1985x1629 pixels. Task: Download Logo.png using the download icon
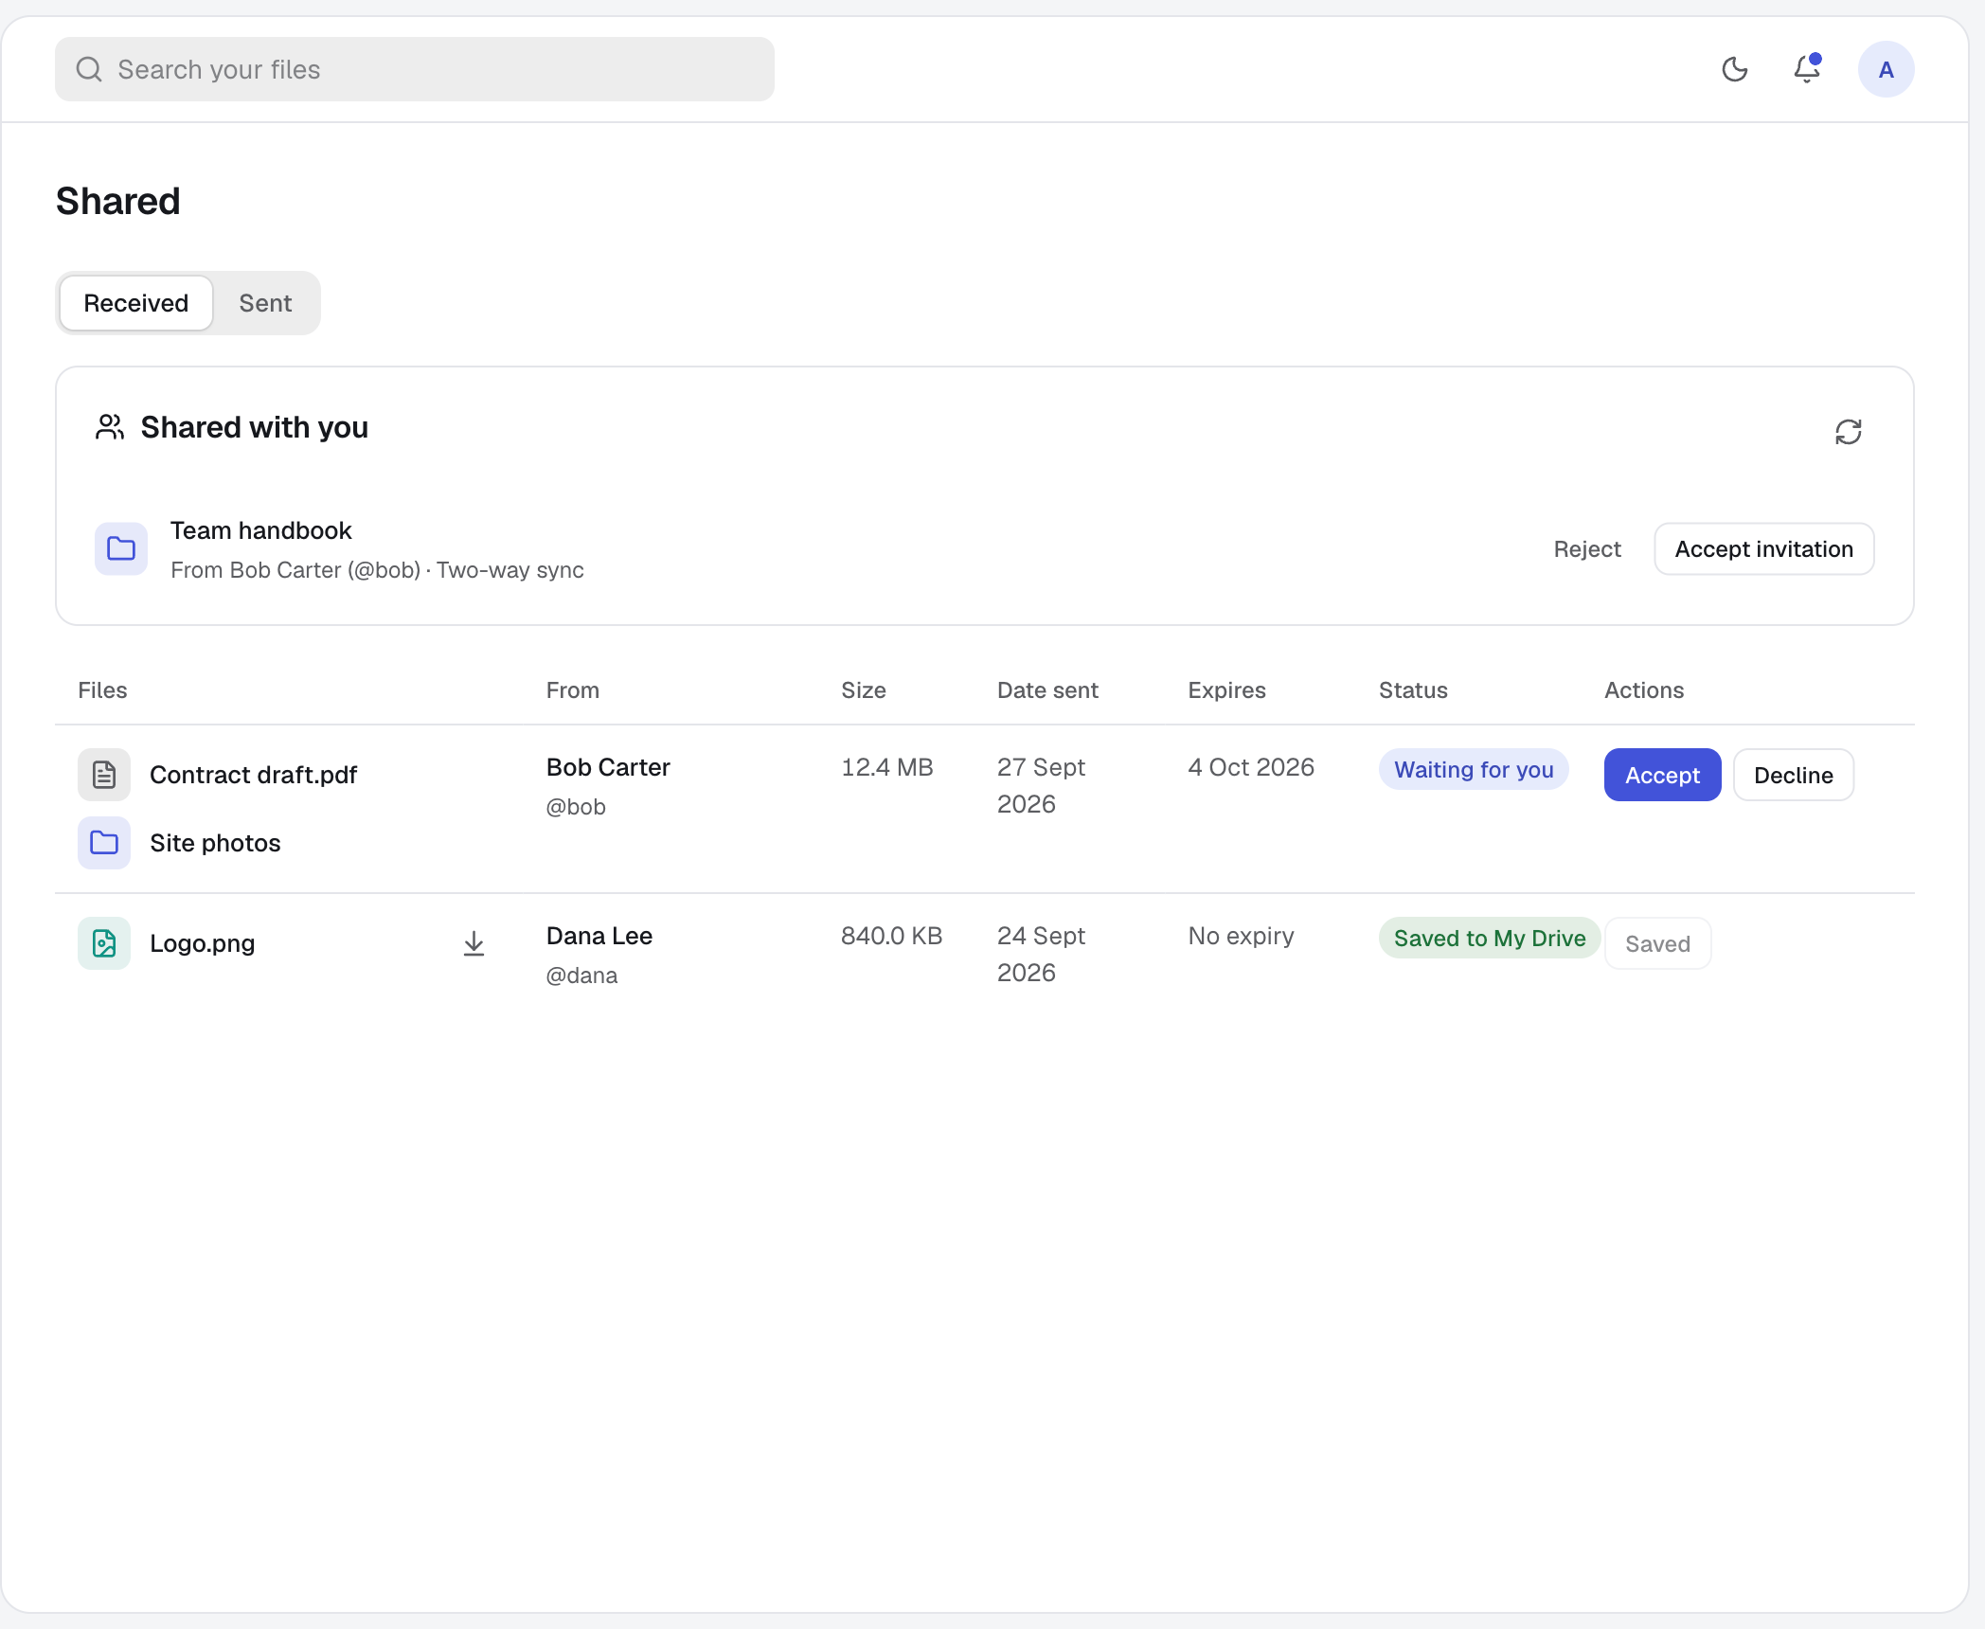(474, 943)
